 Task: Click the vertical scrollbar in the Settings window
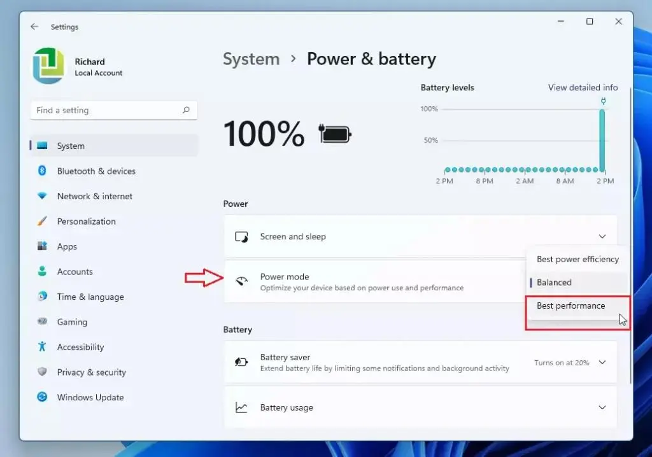[630, 235]
